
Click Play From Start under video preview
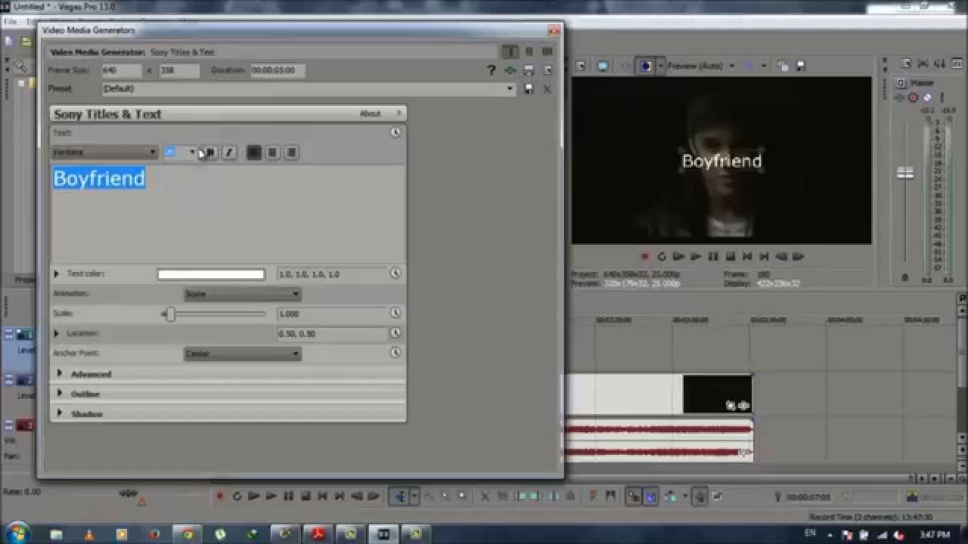[679, 256]
